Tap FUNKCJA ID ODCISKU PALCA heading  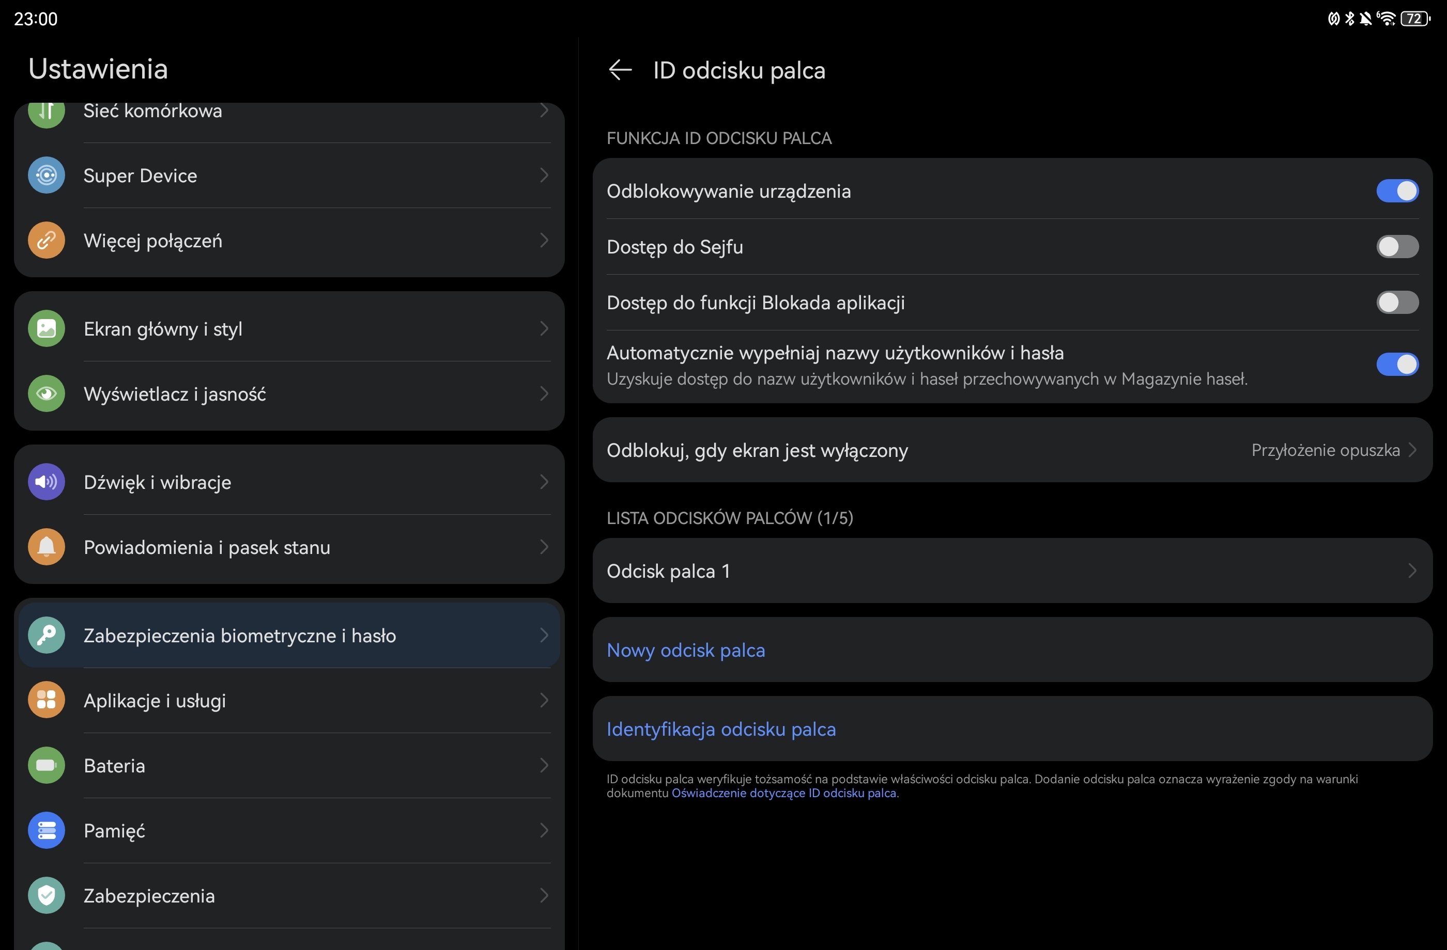point(719,138)
